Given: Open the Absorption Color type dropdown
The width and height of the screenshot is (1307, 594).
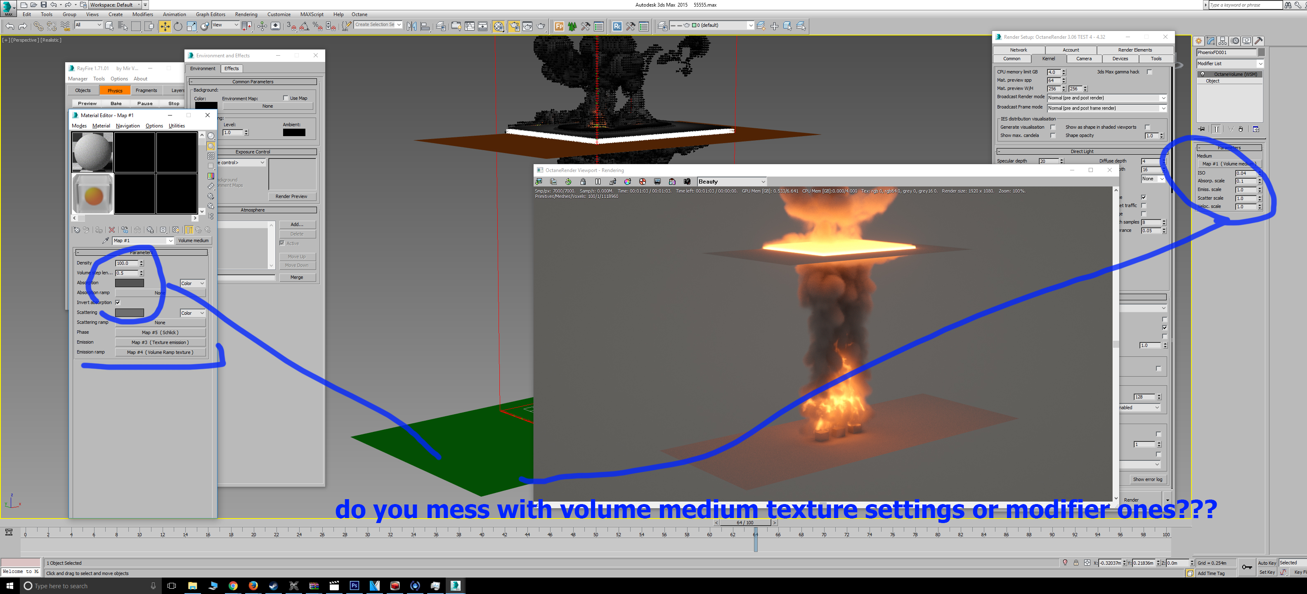Looking at the screenshot, I should point(192,283).
